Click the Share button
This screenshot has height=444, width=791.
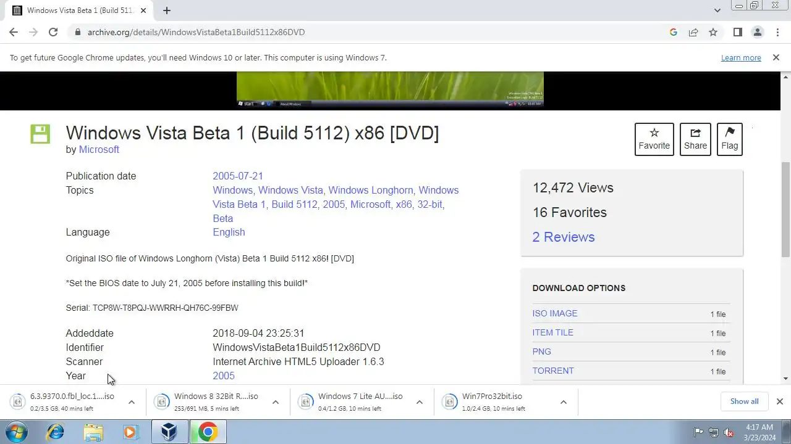695,139
